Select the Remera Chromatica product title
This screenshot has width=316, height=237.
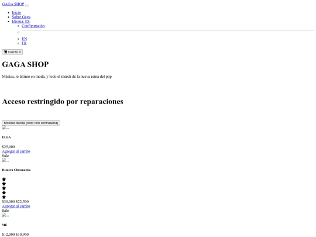click(16, 170)
